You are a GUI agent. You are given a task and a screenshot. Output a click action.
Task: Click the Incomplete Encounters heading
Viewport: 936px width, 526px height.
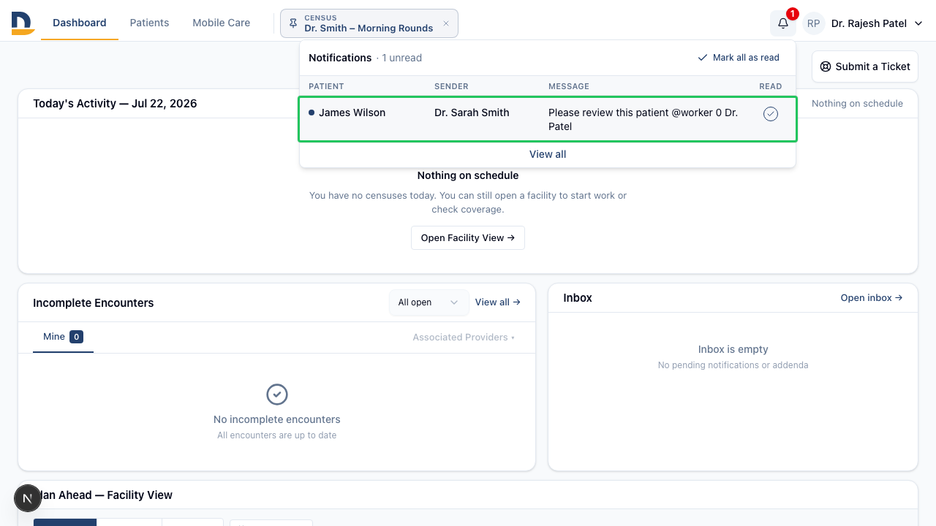[94, 303]
